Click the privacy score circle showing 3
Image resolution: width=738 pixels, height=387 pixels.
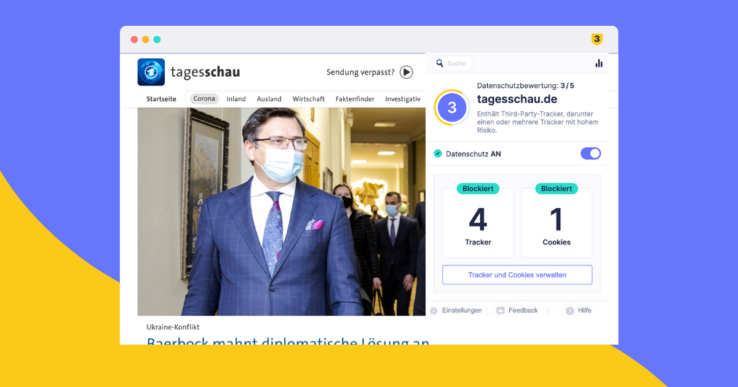(x=452, y=107)
